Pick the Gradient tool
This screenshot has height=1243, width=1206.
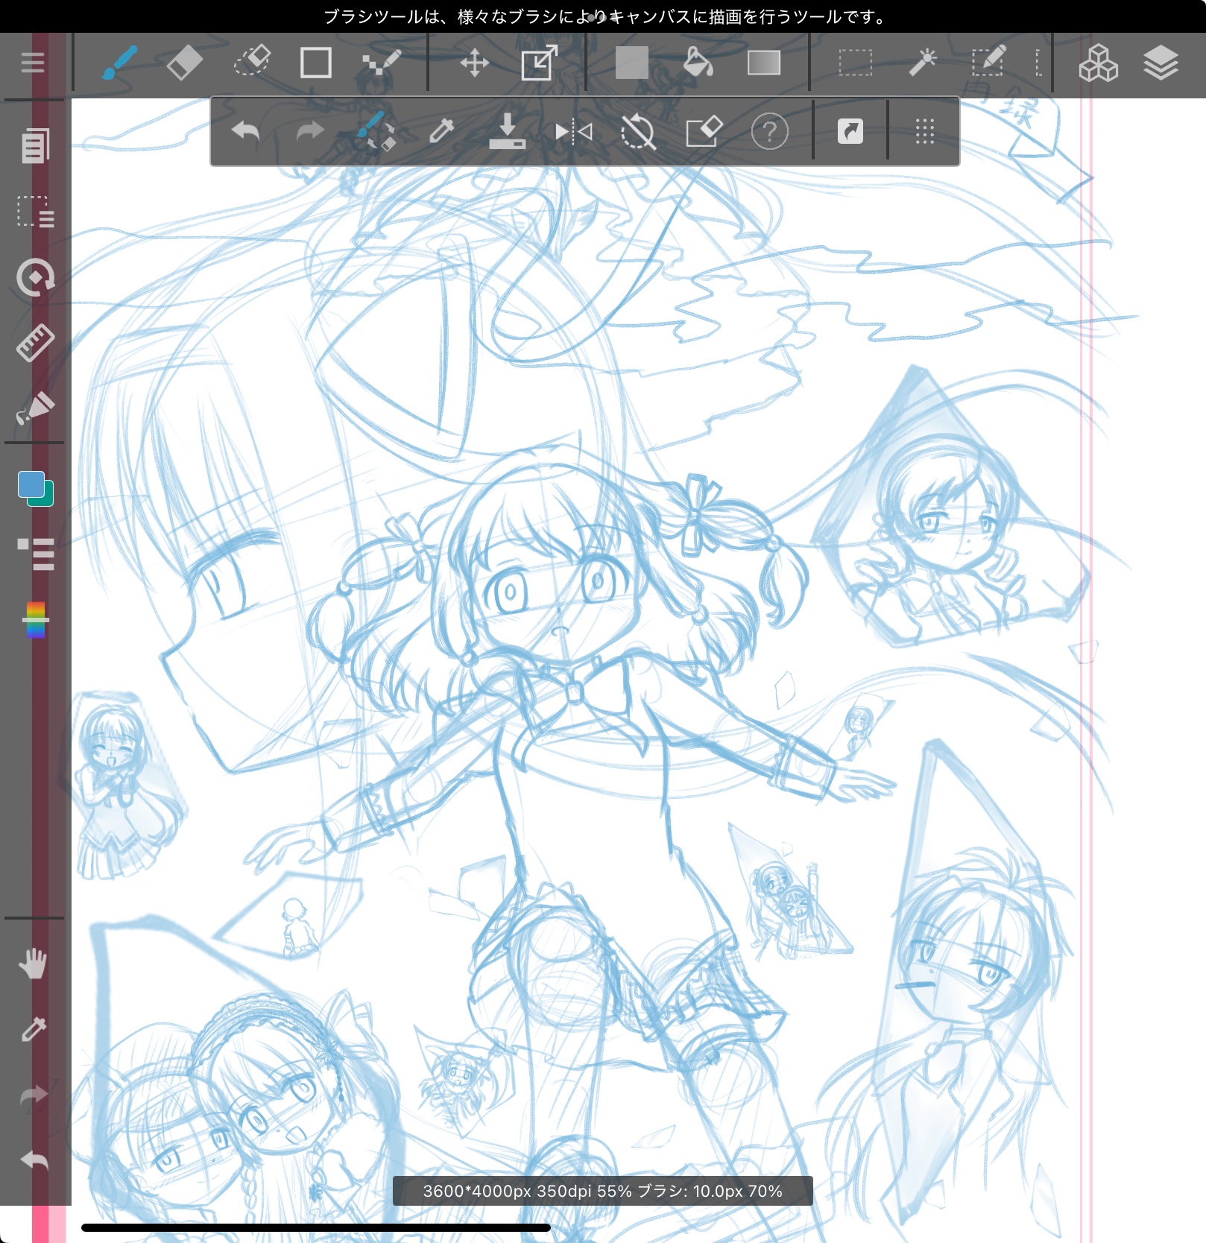pos(763,63)
